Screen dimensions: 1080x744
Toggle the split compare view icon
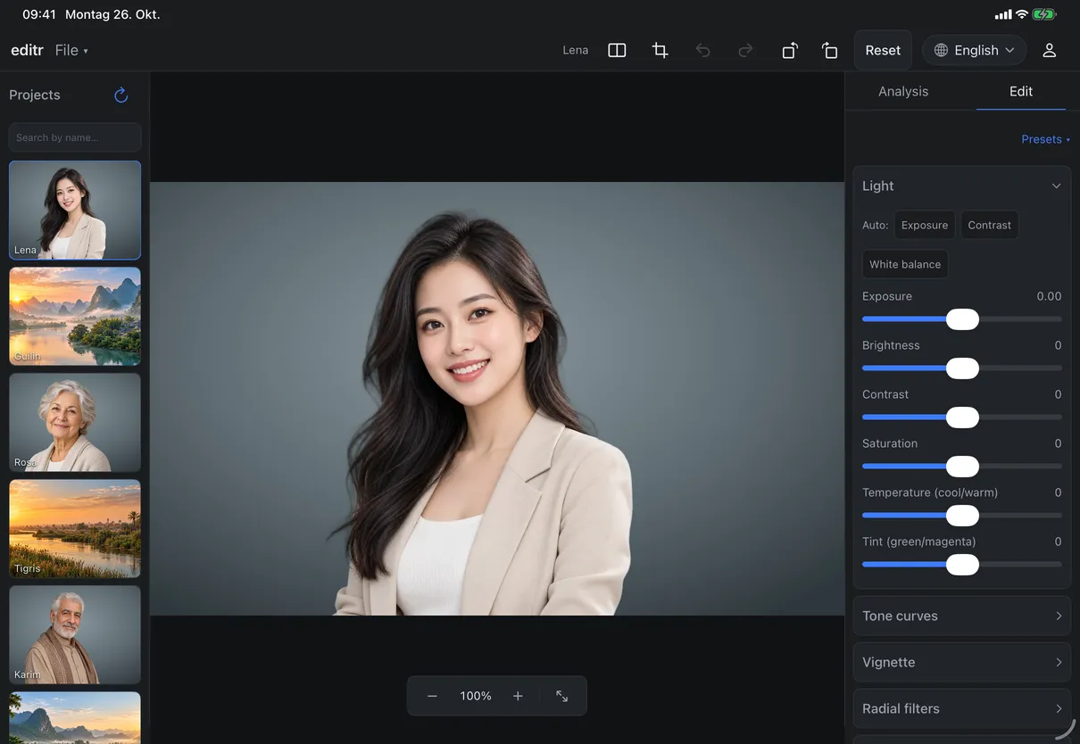coord(617,50)
